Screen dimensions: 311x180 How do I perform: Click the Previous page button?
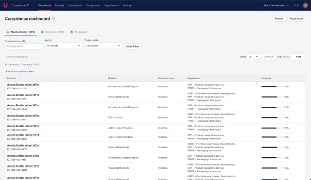(268, 57)
